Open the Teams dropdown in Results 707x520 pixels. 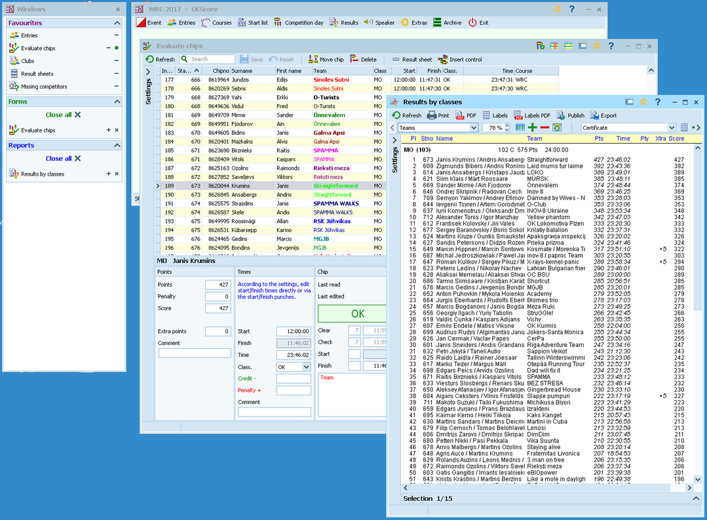(474, 128)
